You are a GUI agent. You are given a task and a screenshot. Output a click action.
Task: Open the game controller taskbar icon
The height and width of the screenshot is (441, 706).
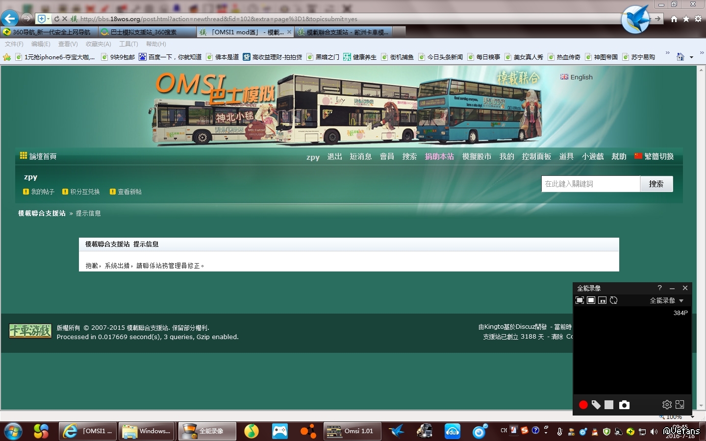tap(280, 431)
